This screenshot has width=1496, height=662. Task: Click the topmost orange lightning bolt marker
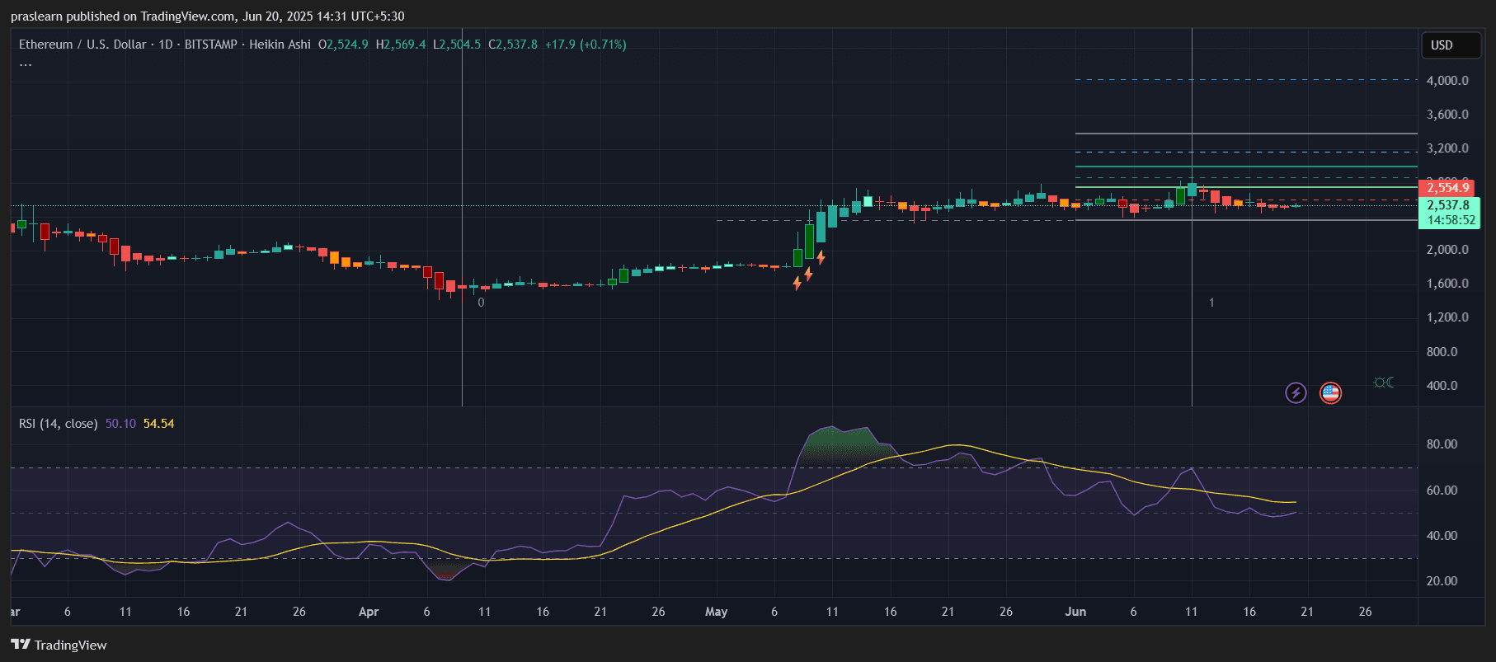[821, 258]
